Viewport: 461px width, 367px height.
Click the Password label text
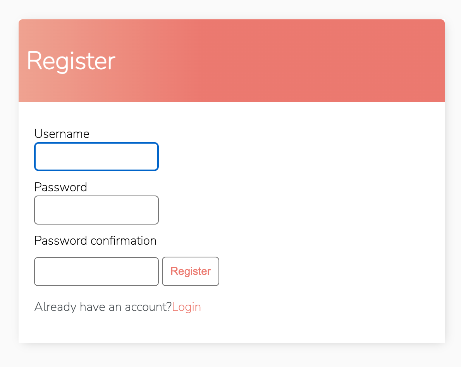[x=60, y=187]
